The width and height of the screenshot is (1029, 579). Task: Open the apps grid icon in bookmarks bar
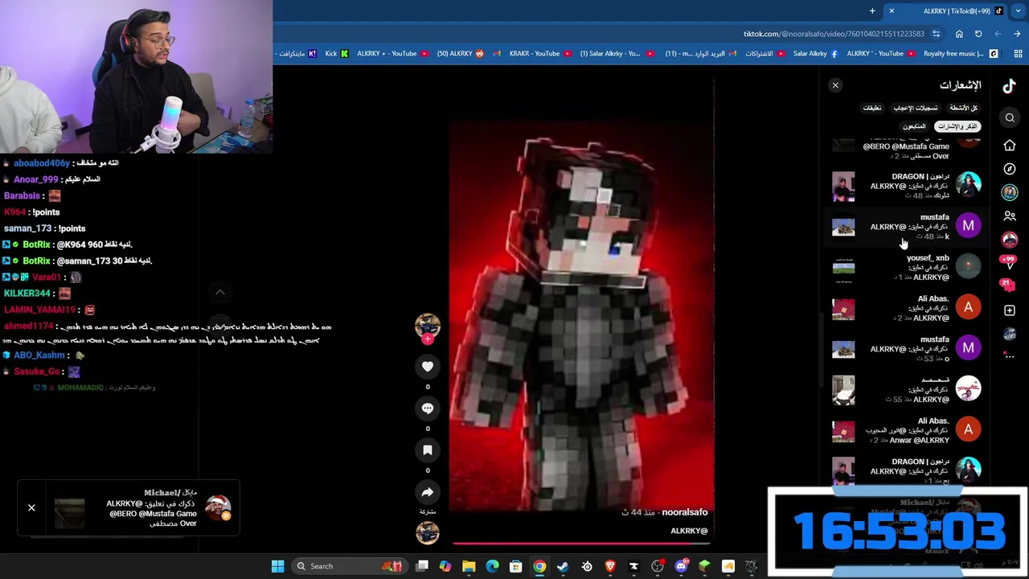tap(1018, 54)
